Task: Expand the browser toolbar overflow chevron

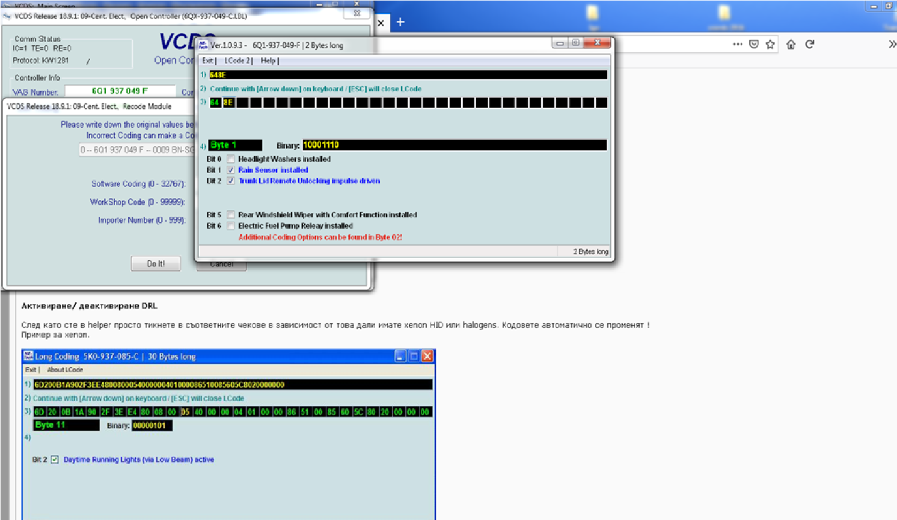Action: pyautogui.click(x=892, y=44)
